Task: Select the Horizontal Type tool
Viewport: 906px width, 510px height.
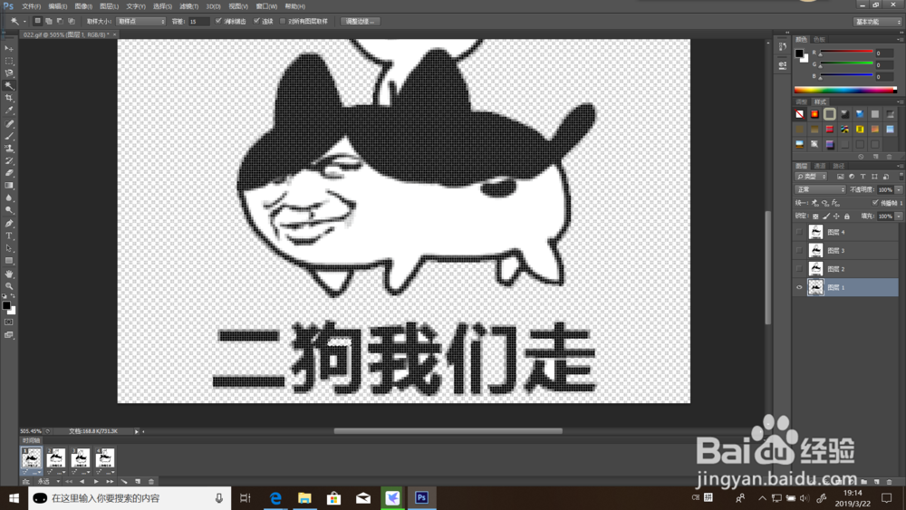Action: pyautogui.click(x=9, y=236)
